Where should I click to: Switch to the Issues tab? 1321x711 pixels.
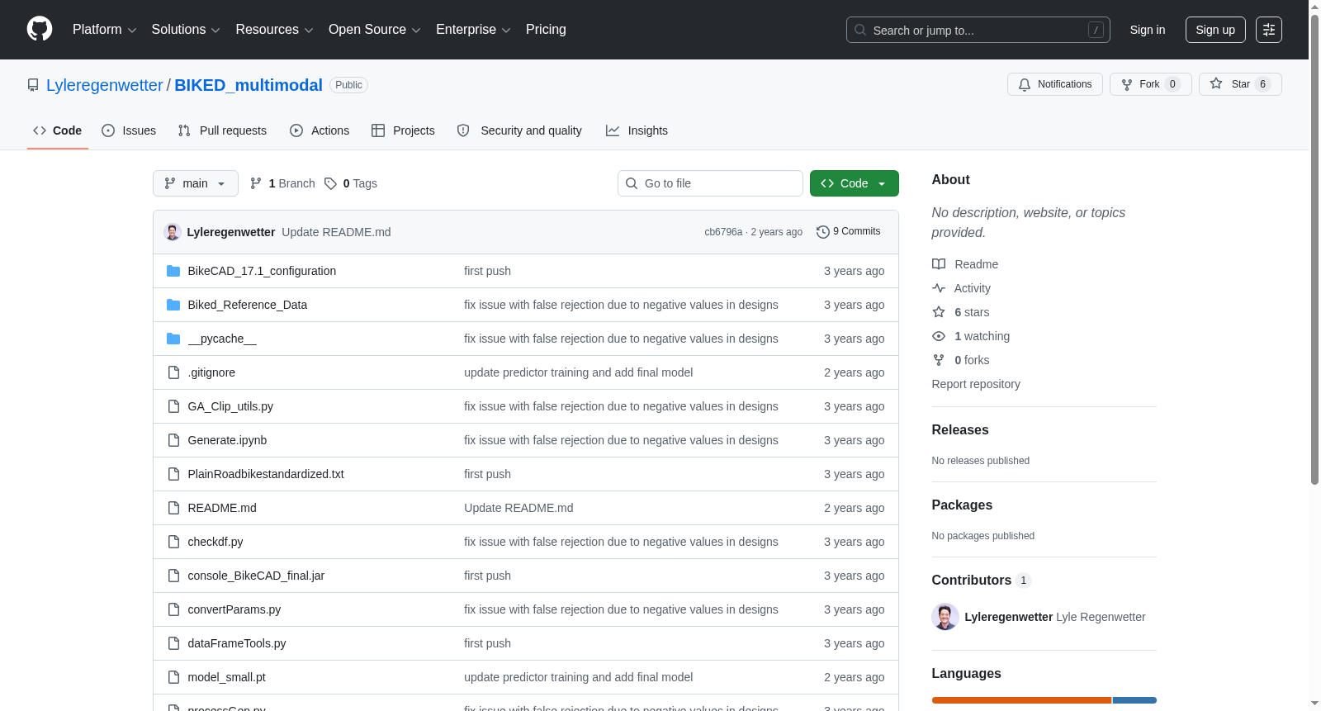[x=129, y=130]
